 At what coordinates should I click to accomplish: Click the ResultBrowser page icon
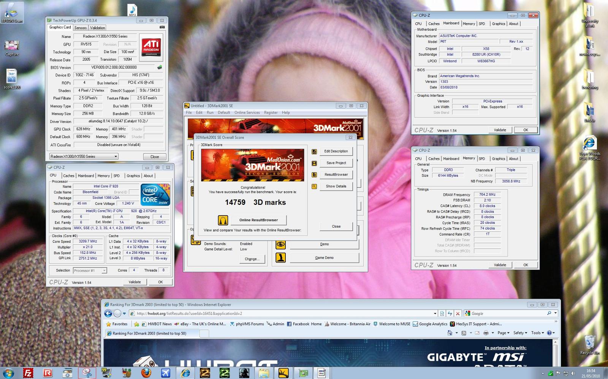point(314,175)
